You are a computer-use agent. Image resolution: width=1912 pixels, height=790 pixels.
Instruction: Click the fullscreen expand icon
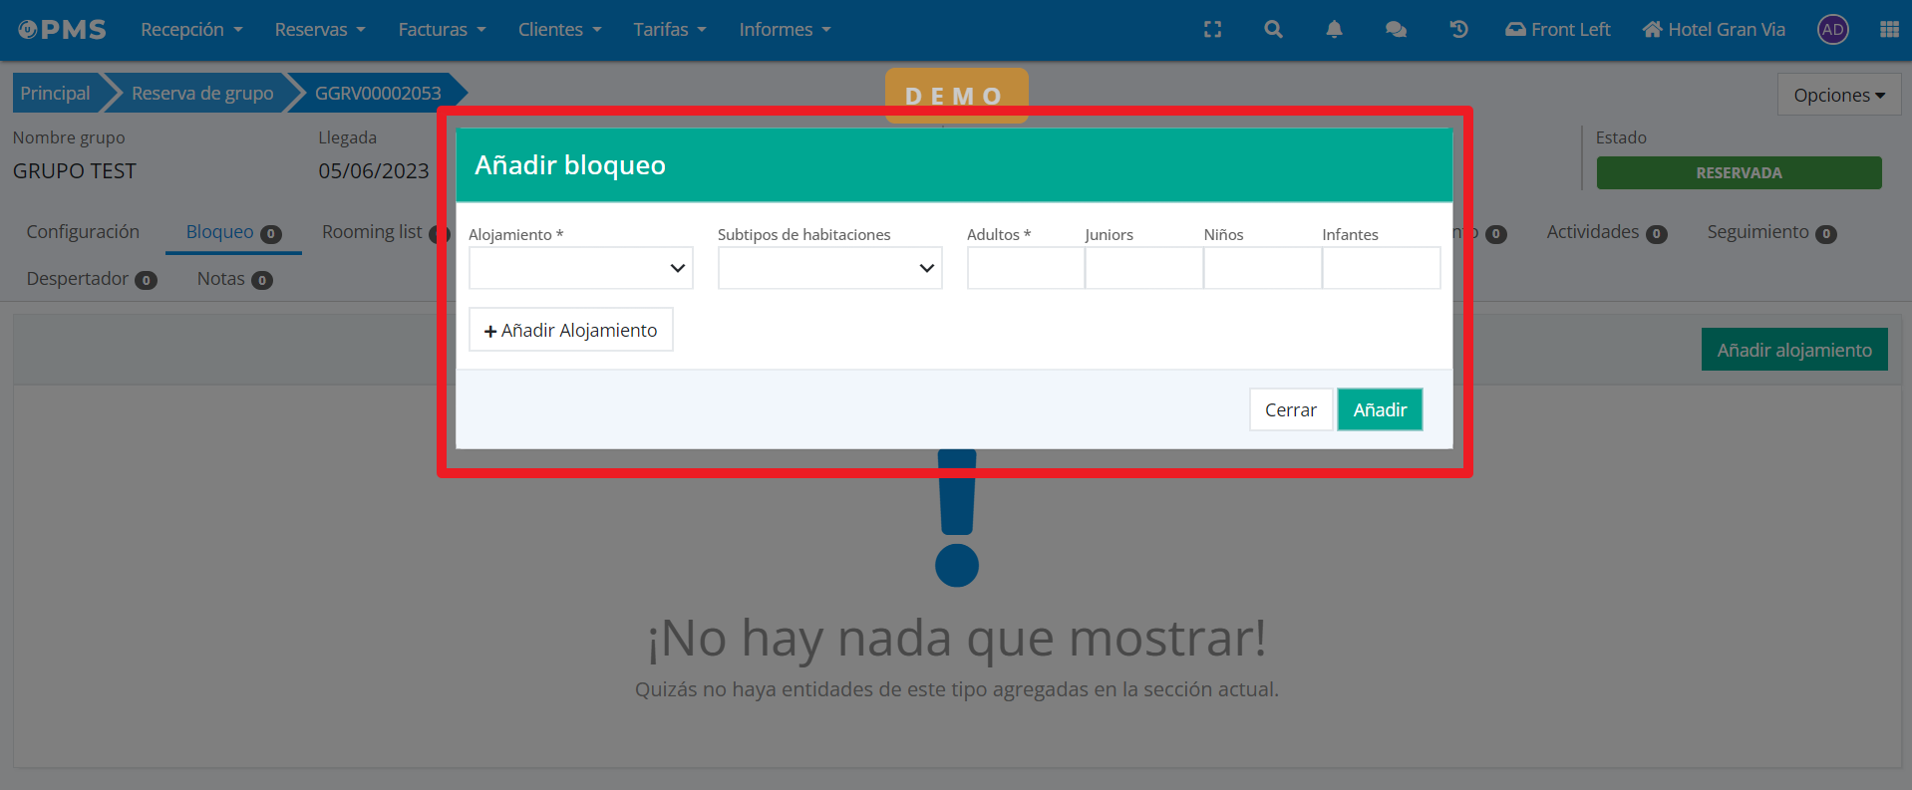[x=1212, y=30]
